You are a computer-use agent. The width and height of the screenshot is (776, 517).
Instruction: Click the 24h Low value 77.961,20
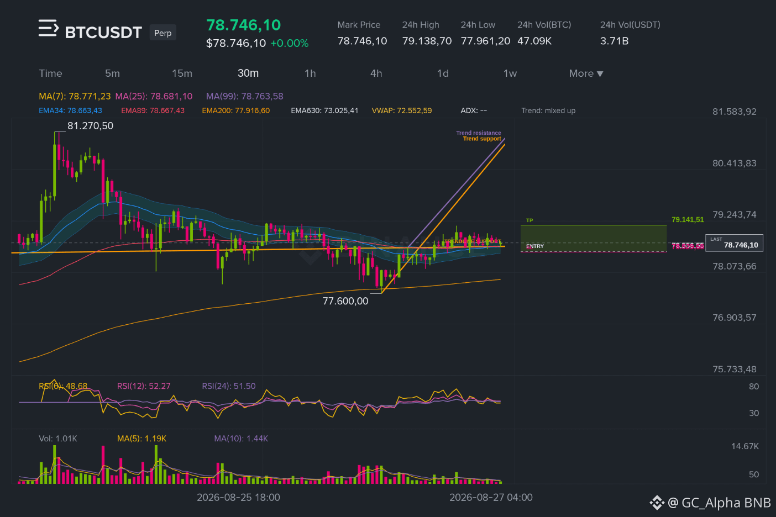(x=485, y=41)
